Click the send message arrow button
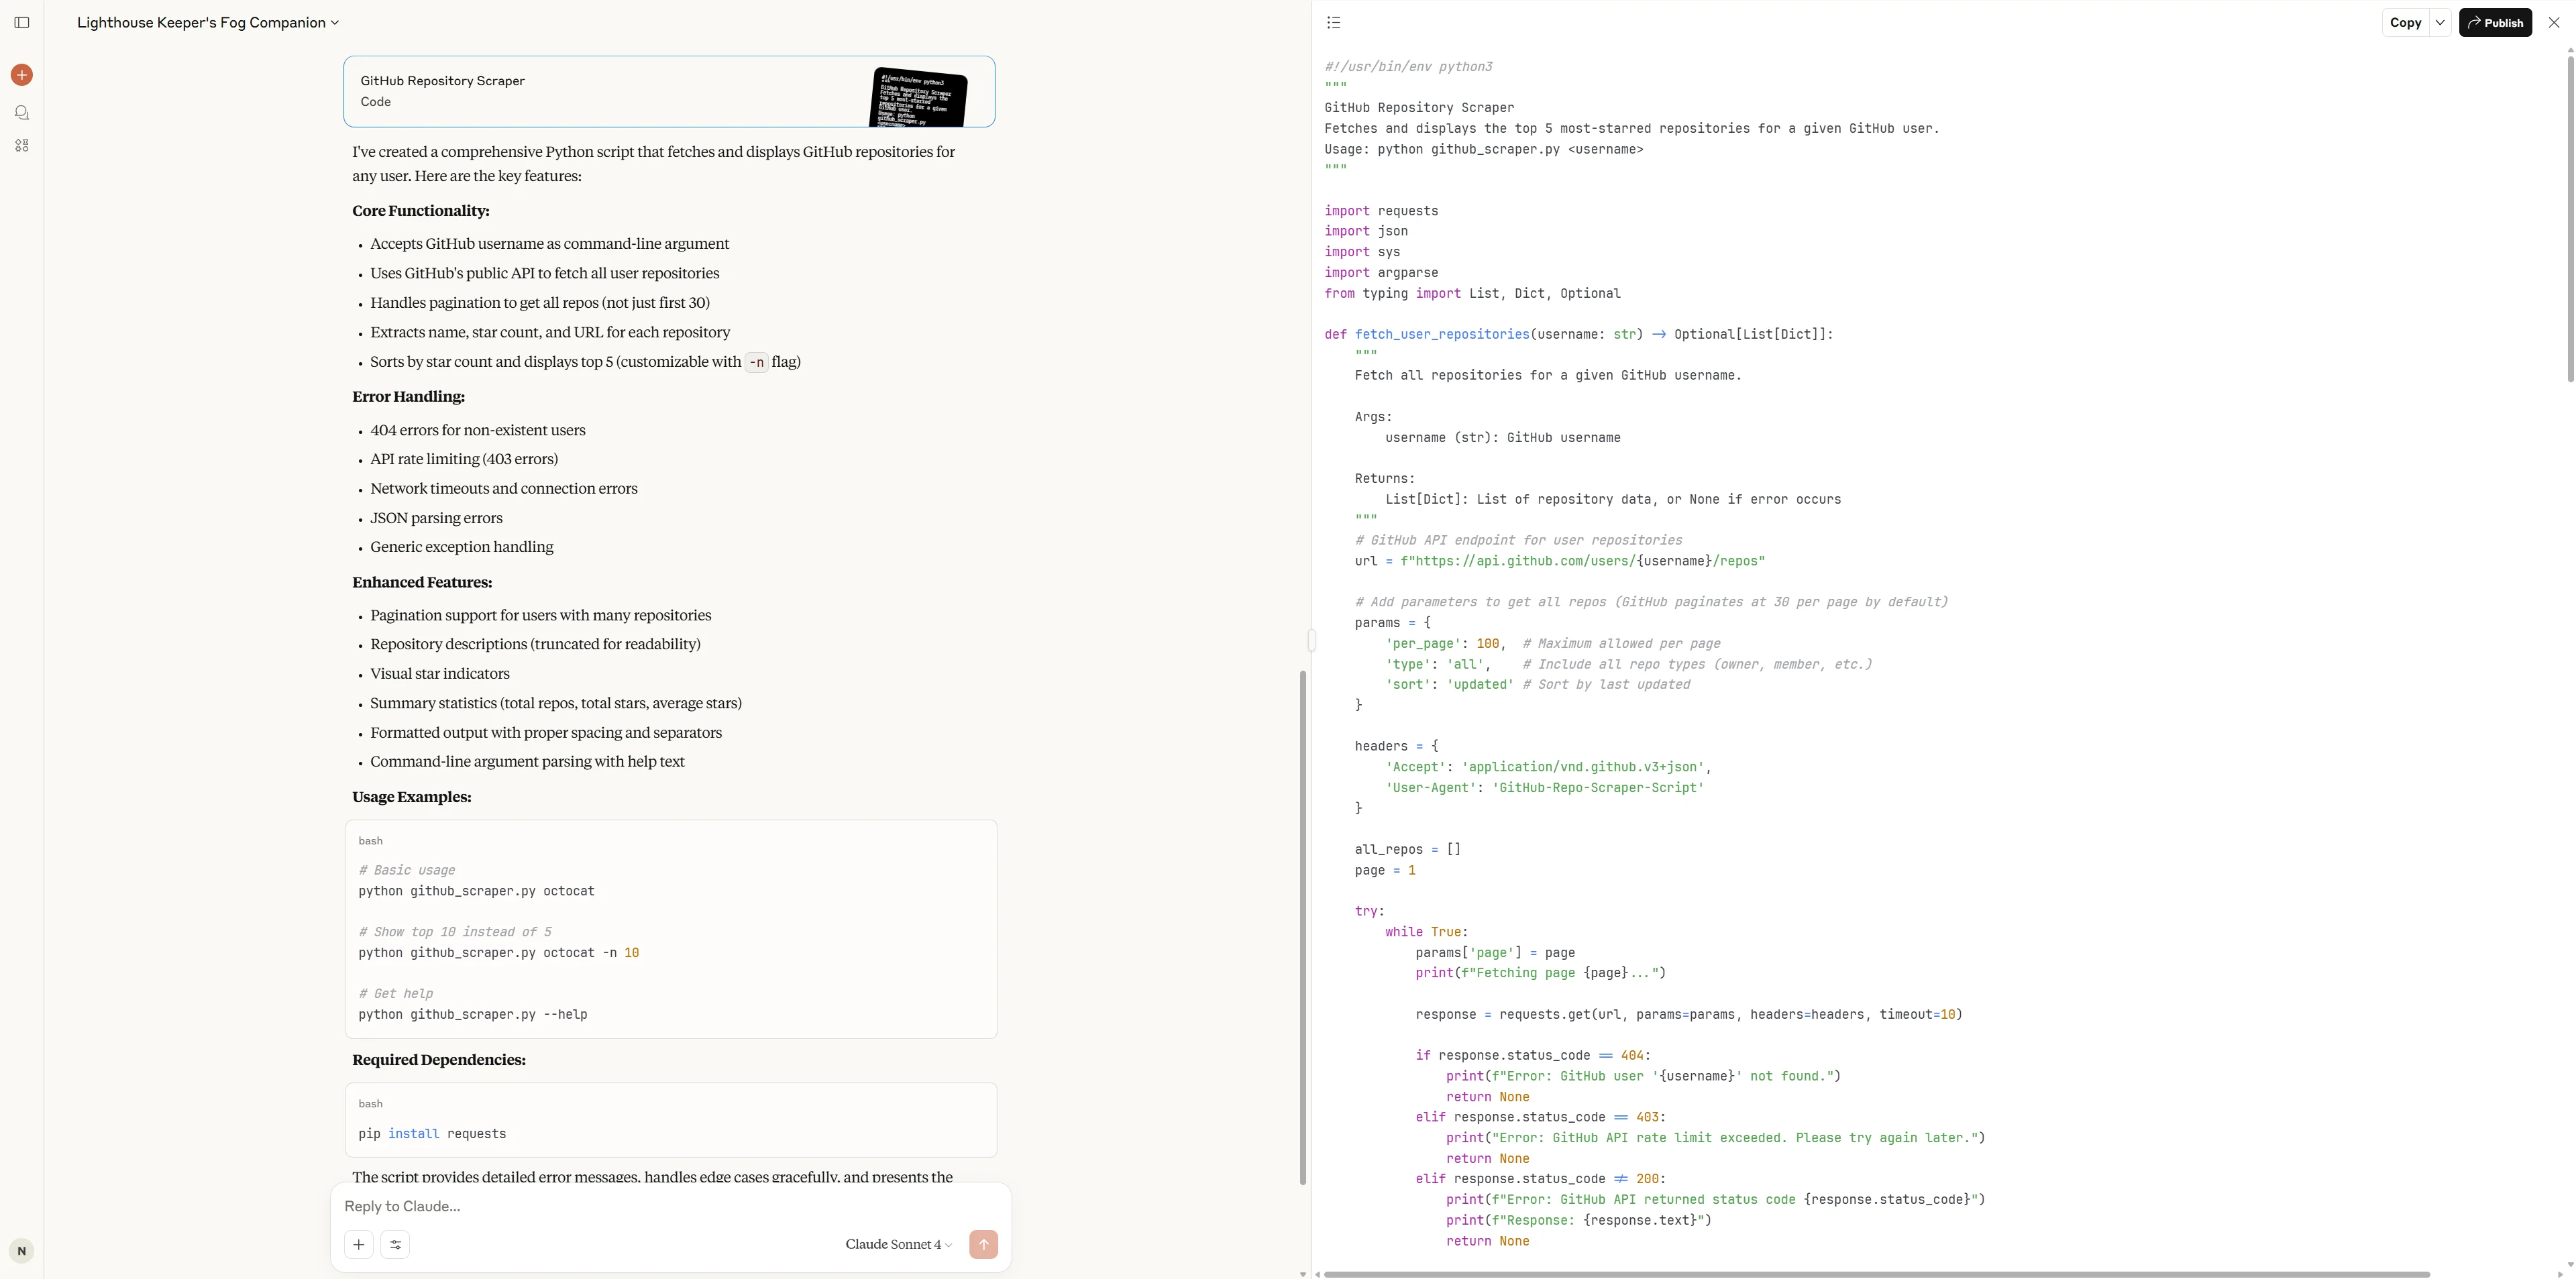The image size is (2576, 1279). point(983,1244)
